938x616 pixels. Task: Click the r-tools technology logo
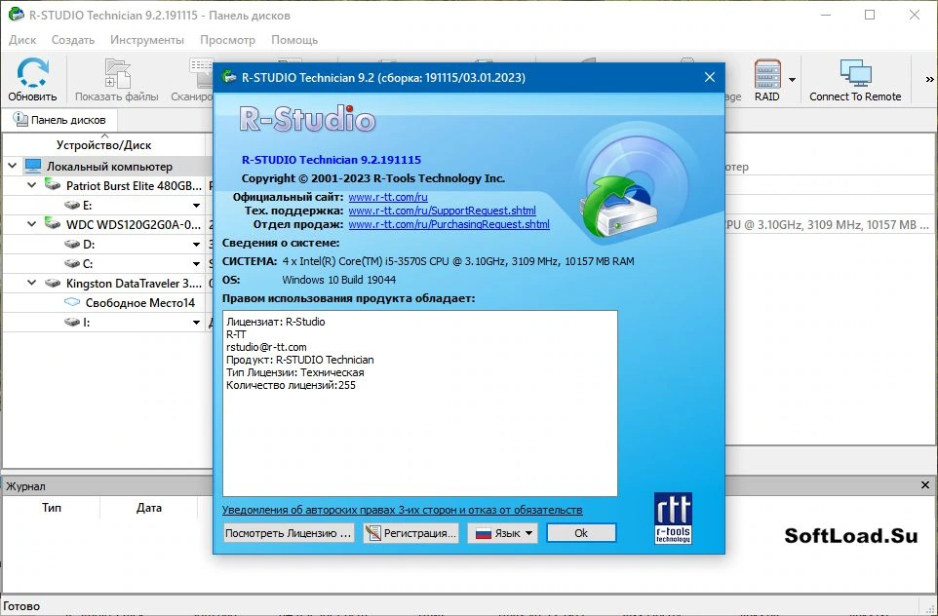pos(673,518)
